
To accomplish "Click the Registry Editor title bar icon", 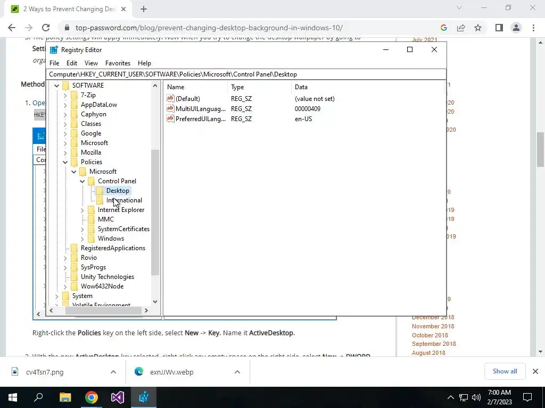I will coord(54,50).
